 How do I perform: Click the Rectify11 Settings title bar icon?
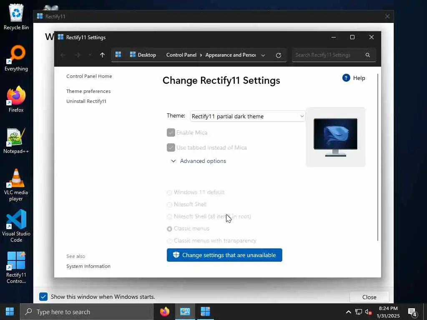pyautogui.click(x=61, y=37)
